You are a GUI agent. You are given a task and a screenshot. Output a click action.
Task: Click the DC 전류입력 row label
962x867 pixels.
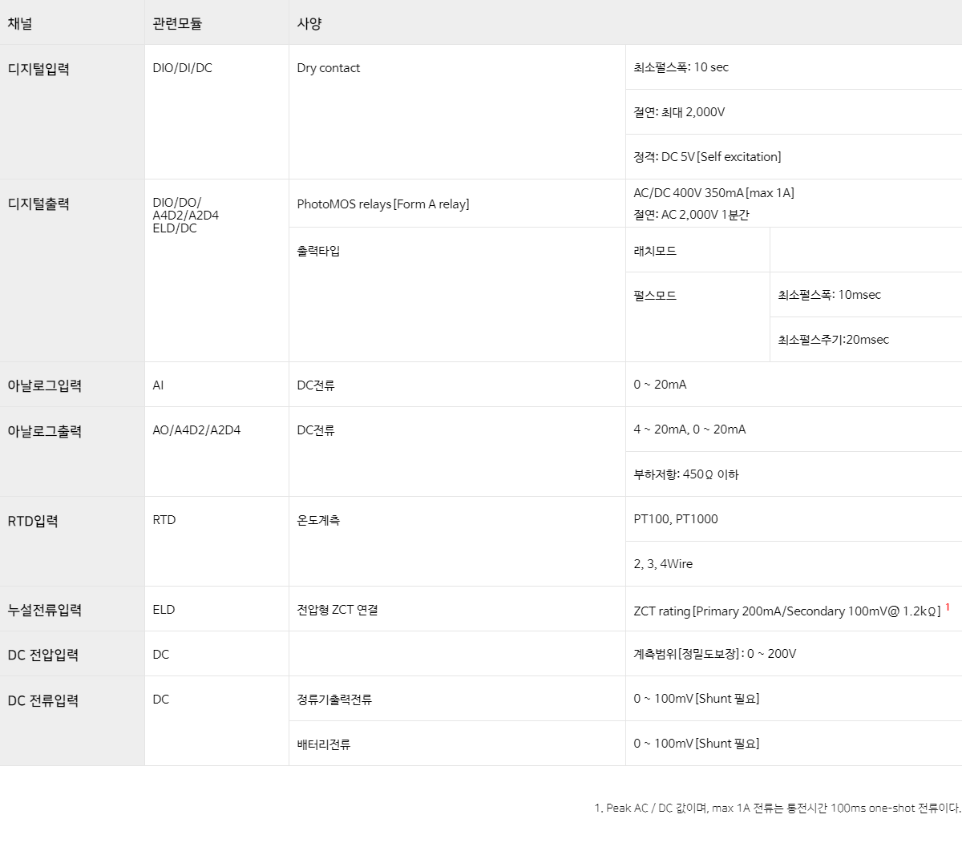tap(43, 700)
